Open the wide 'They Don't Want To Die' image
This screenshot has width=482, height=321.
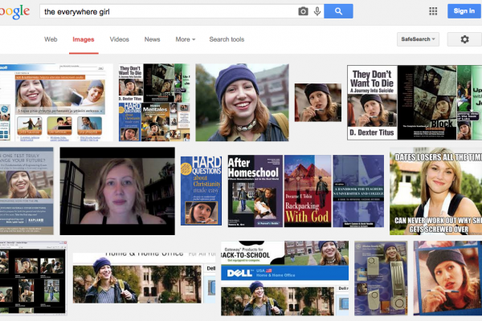click(x=415, y=103)
